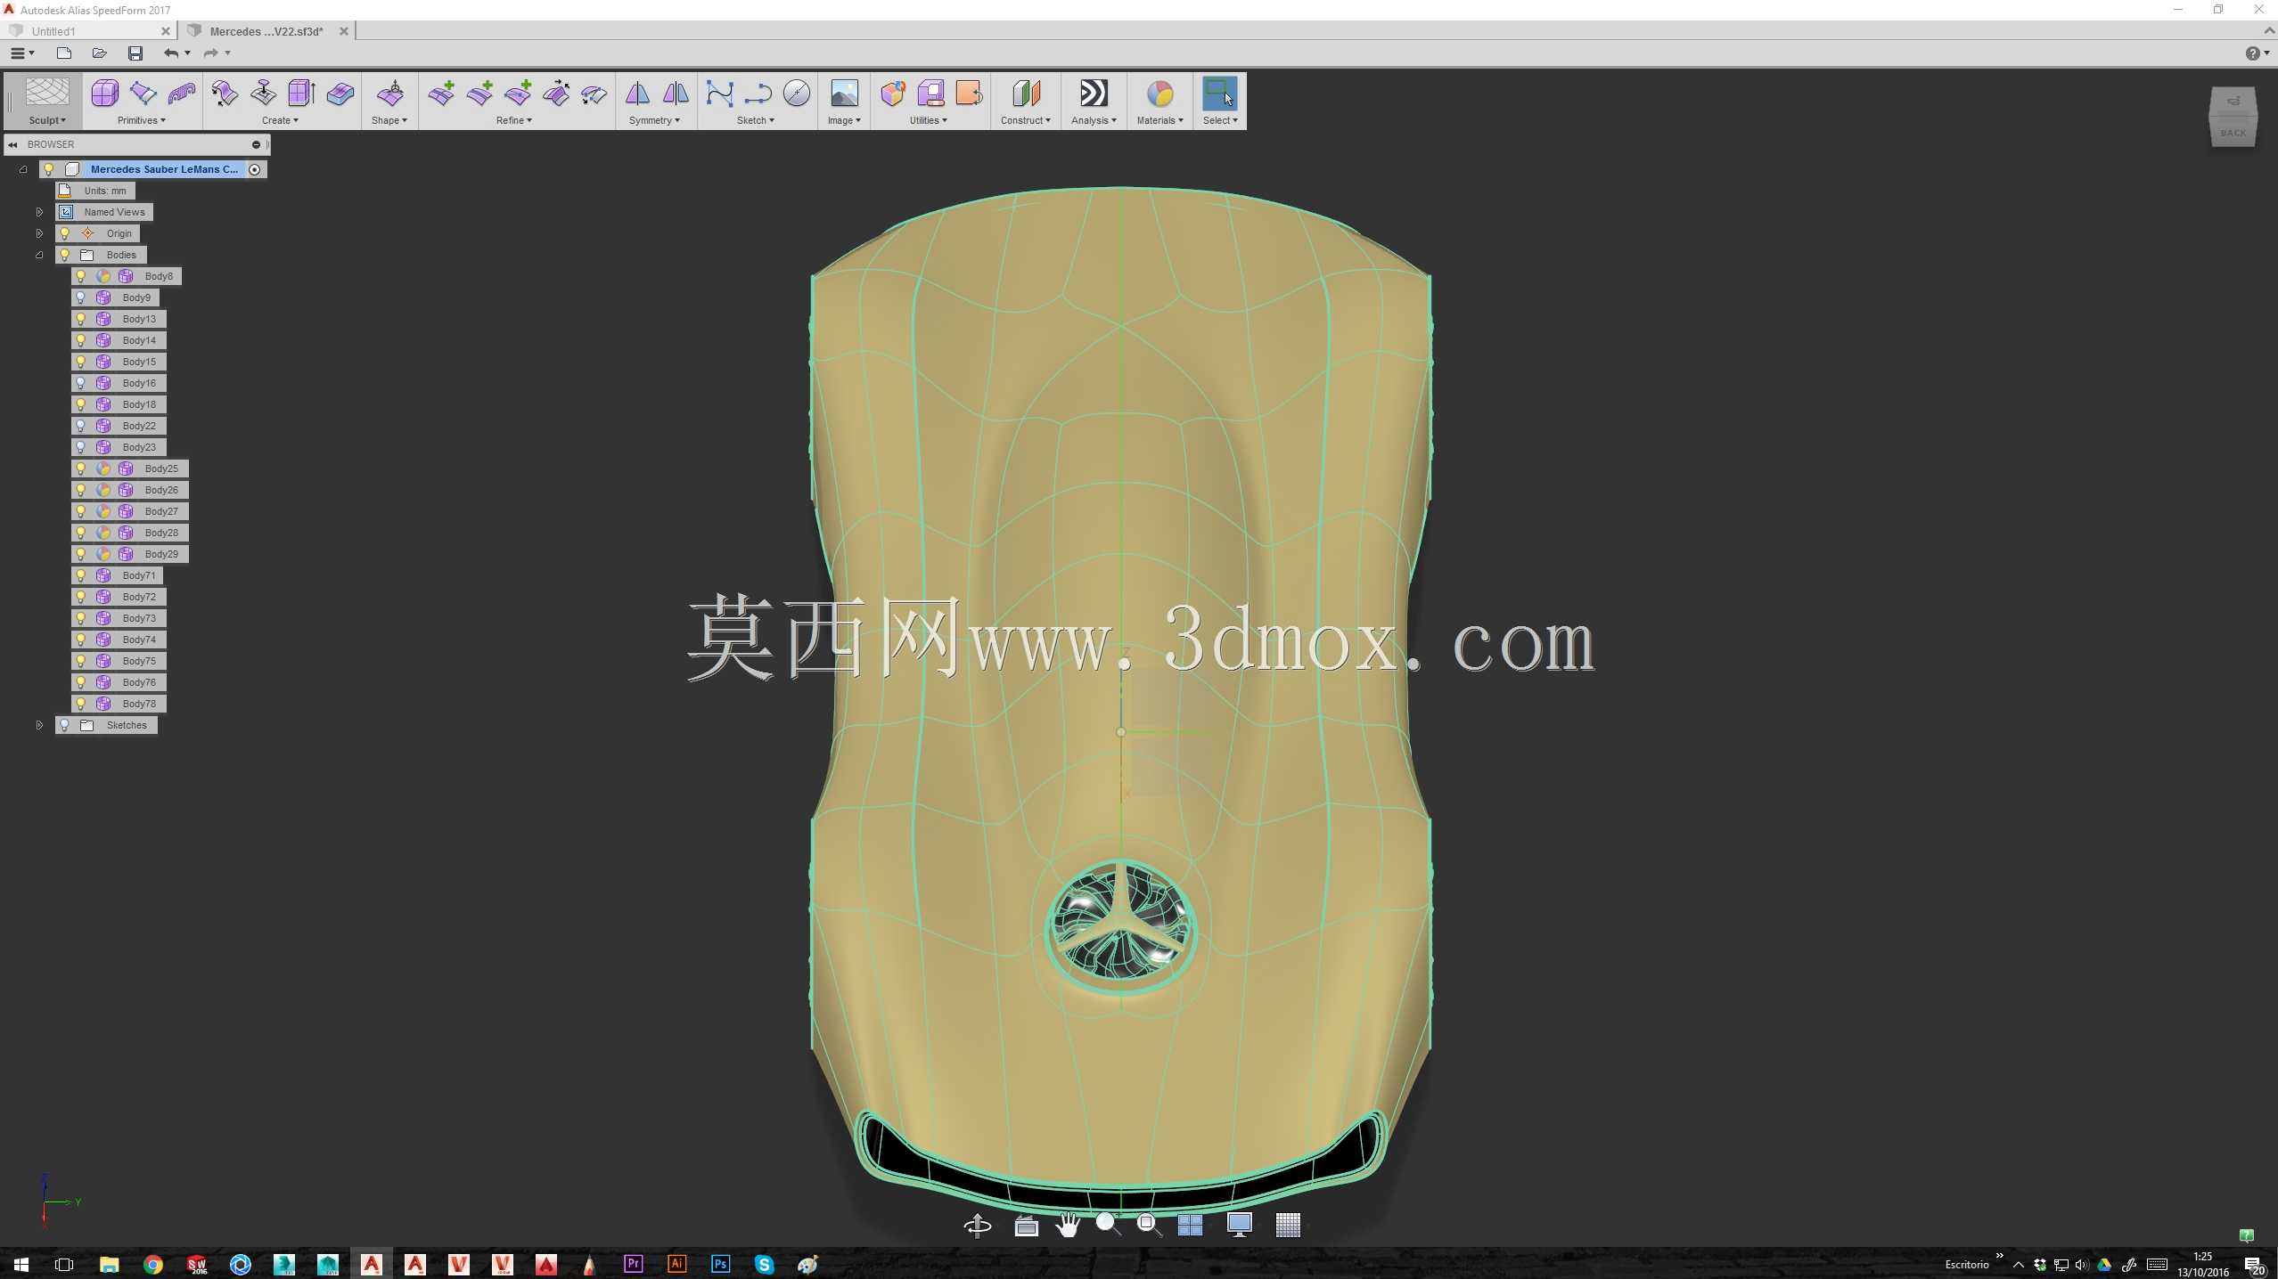Collapse the BROWSER panel
The width and height of the screenshot is (2278, 1279).
click(12, 144)
